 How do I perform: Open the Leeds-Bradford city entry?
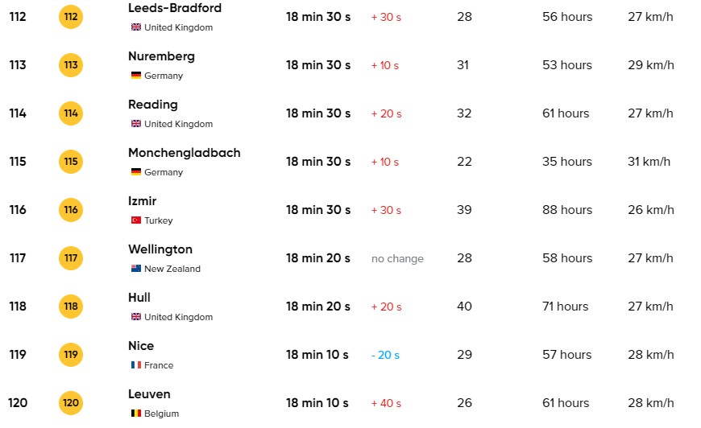[175, 8]
